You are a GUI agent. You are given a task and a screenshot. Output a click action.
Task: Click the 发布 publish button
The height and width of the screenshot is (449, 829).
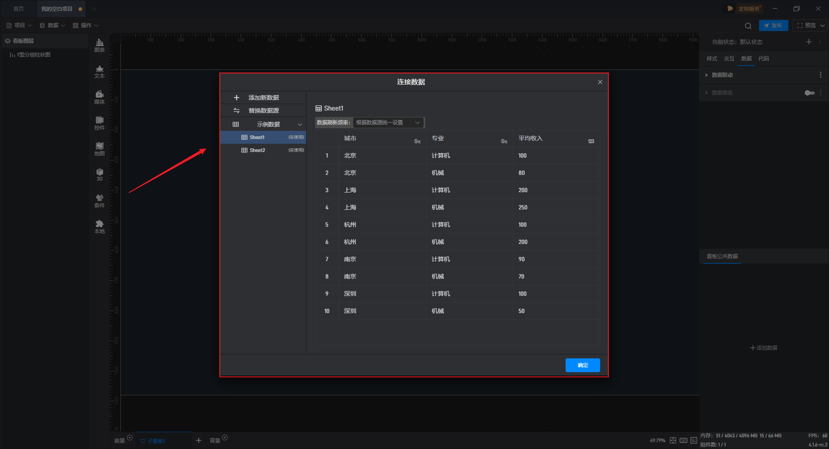[x=773, y=25]
